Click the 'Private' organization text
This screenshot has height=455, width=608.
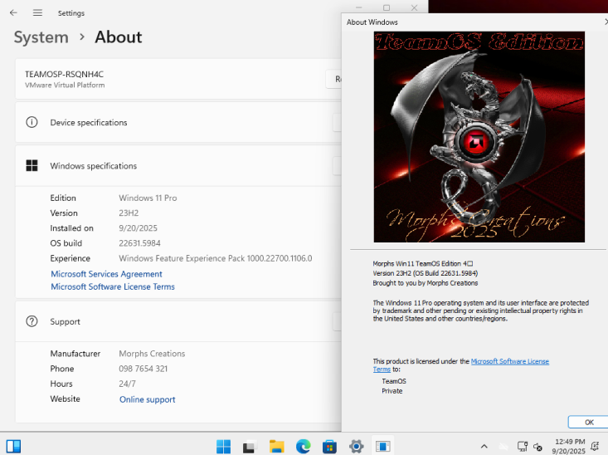coord(392,391)
